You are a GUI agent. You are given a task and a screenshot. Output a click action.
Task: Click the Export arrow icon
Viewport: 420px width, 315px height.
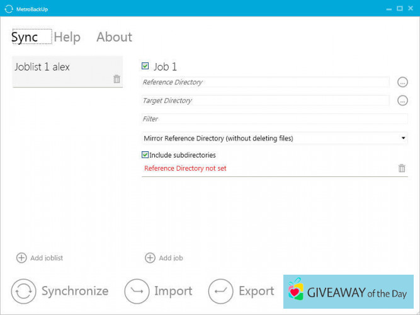(220, 291)
